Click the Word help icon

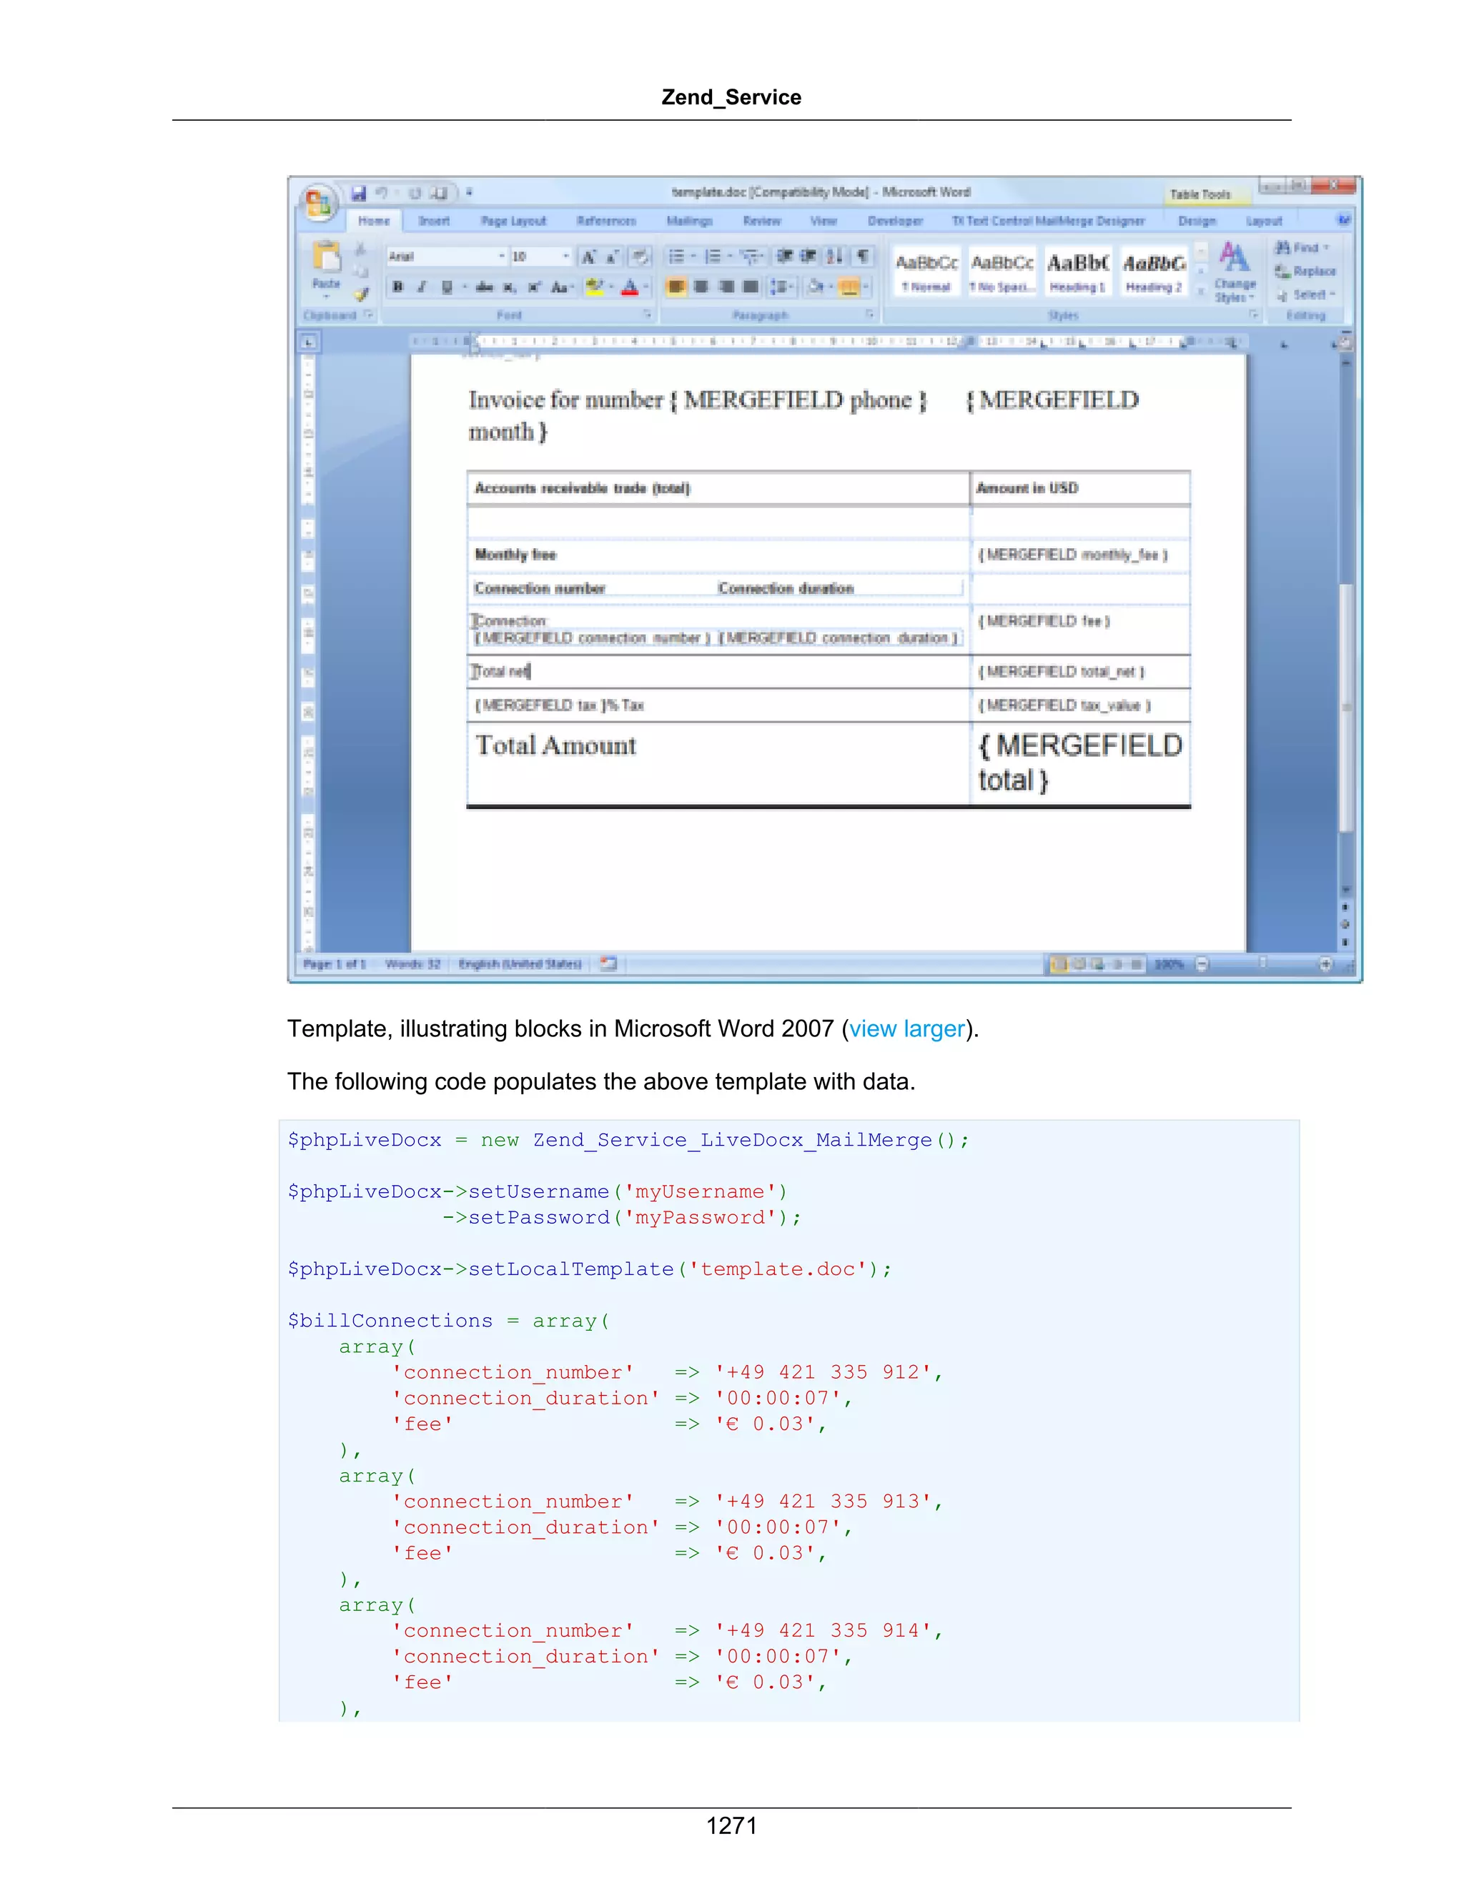coord(1343,219)
